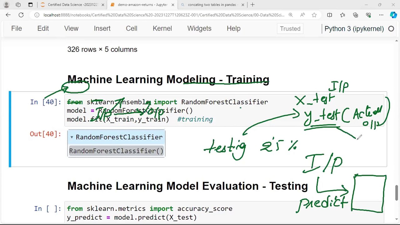Open the zoom magnifier in address bar
Screen dimensions: 400x225
tap(291, 15)
